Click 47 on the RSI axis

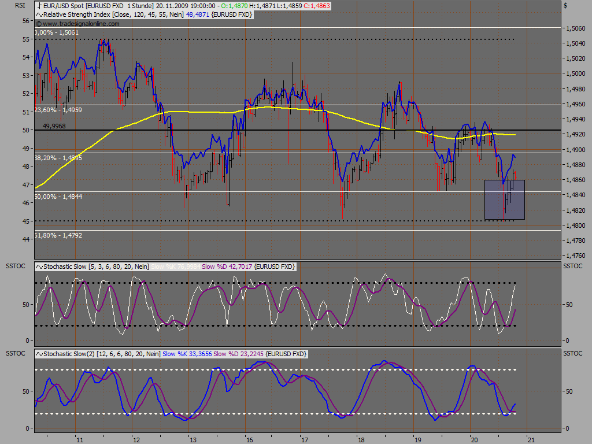point(26,185)
